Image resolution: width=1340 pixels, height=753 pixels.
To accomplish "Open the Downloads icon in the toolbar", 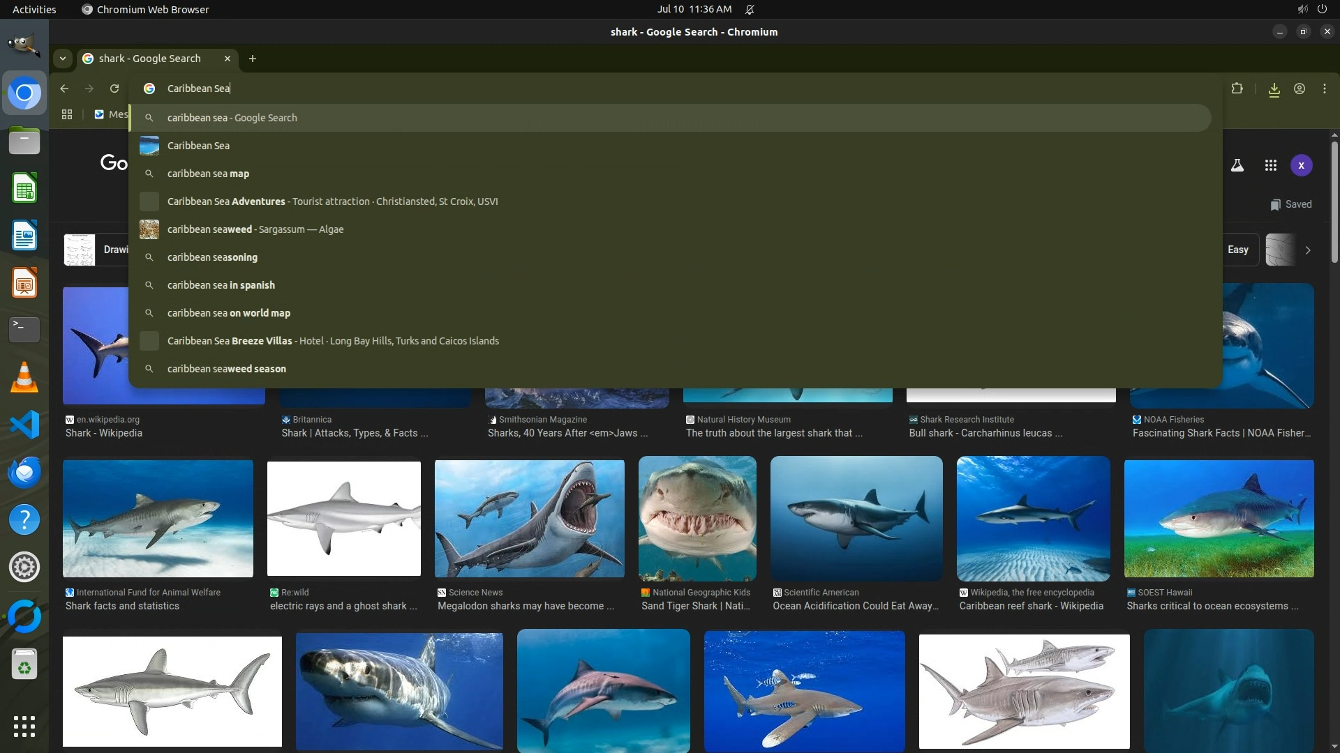I will pos(1274,89).
